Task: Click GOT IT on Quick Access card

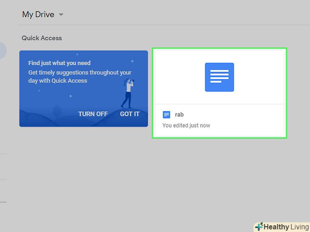Action: coord(130,114)
